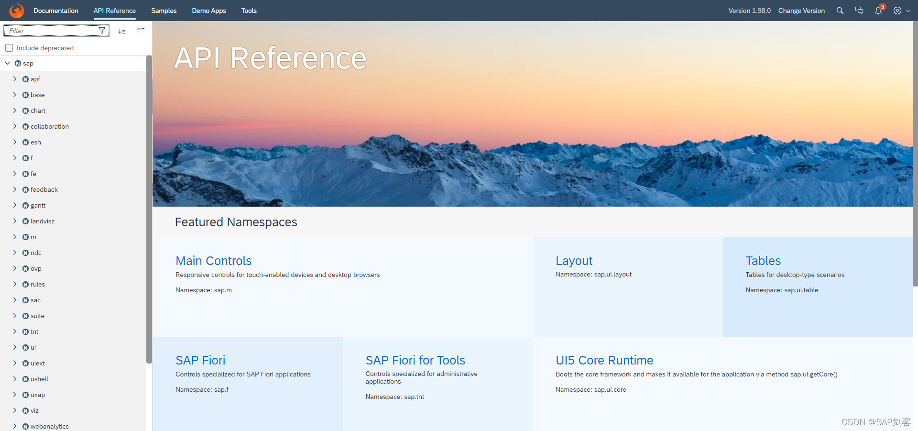Viewport: 918px width, 431px height.
Task: Collapse the sap root node
Action: (x=7, y=63)
